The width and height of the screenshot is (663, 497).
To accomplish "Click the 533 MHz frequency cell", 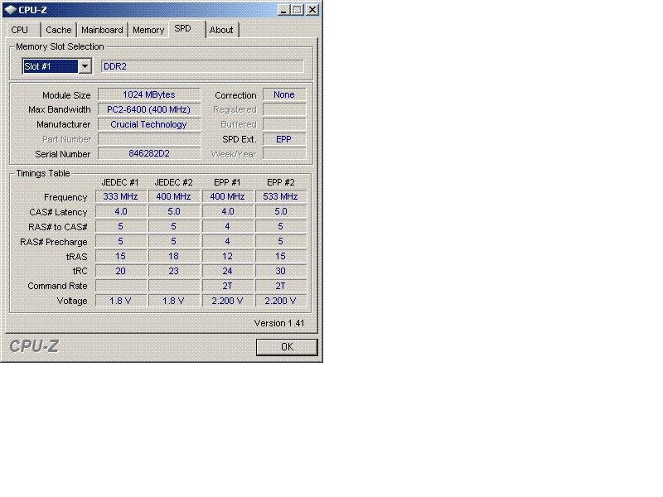I will 281,196.
